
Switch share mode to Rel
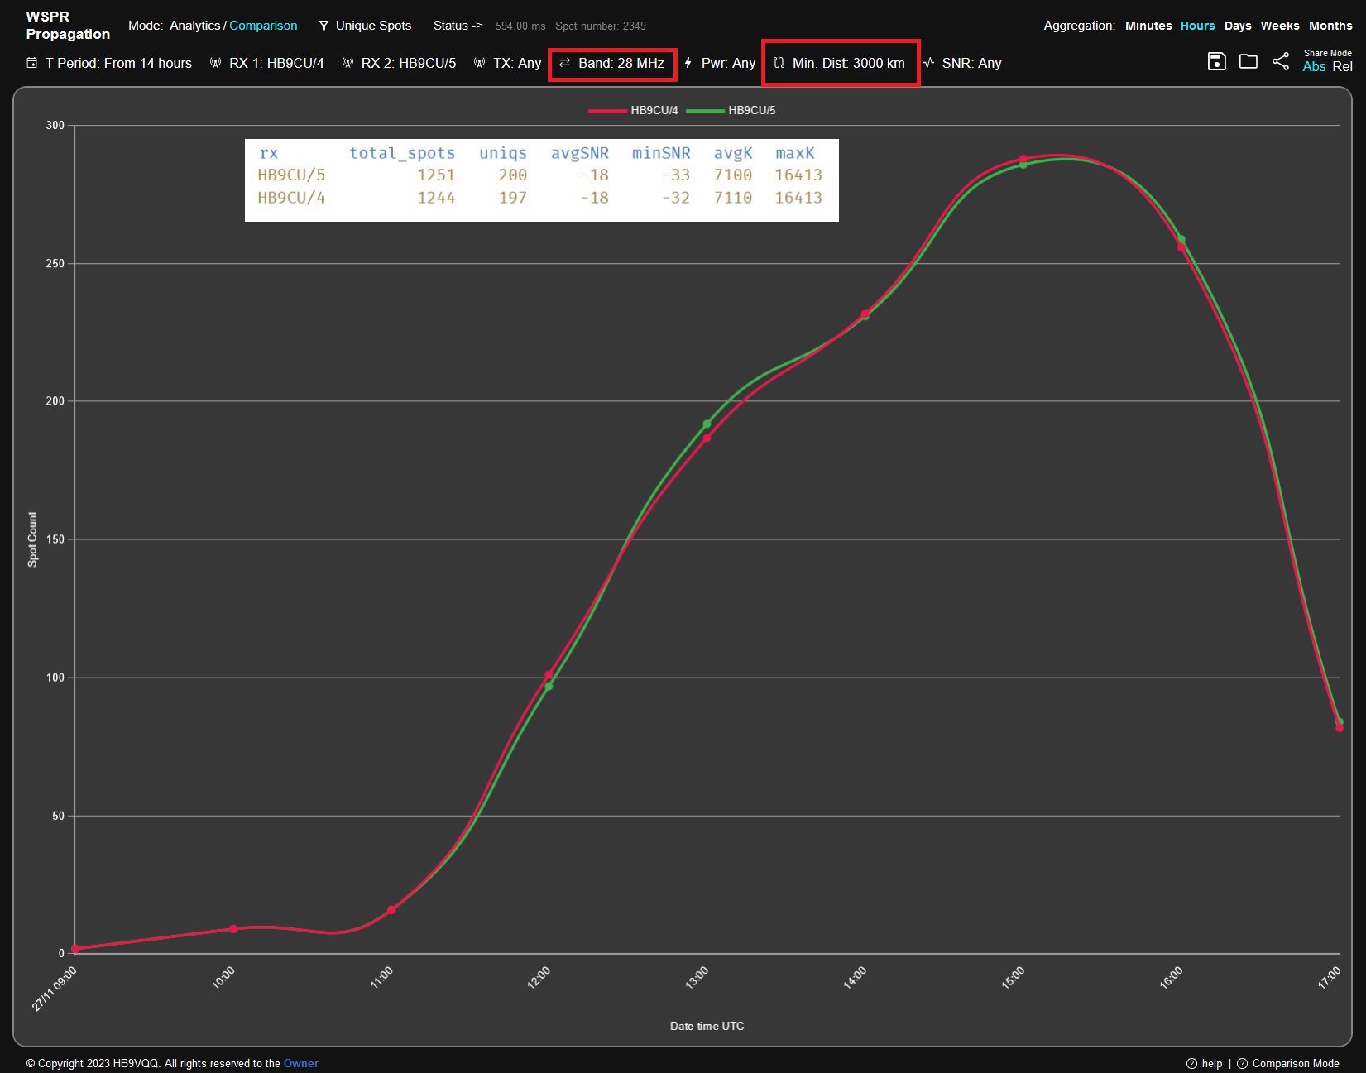click(x=1342, y=67)
